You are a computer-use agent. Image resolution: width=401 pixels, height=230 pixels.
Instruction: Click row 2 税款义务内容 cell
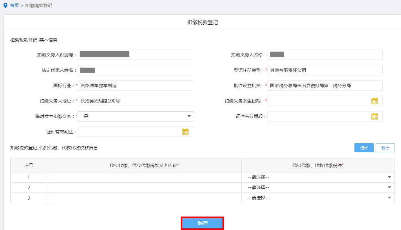point(144,187)
